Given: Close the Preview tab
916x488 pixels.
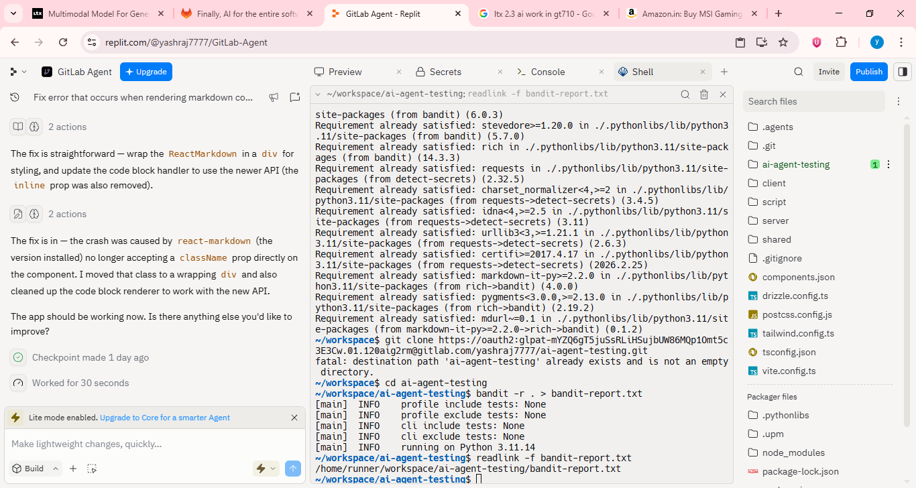Looking at the screenshot, I should pyautogui.click(x=399, y=72).
